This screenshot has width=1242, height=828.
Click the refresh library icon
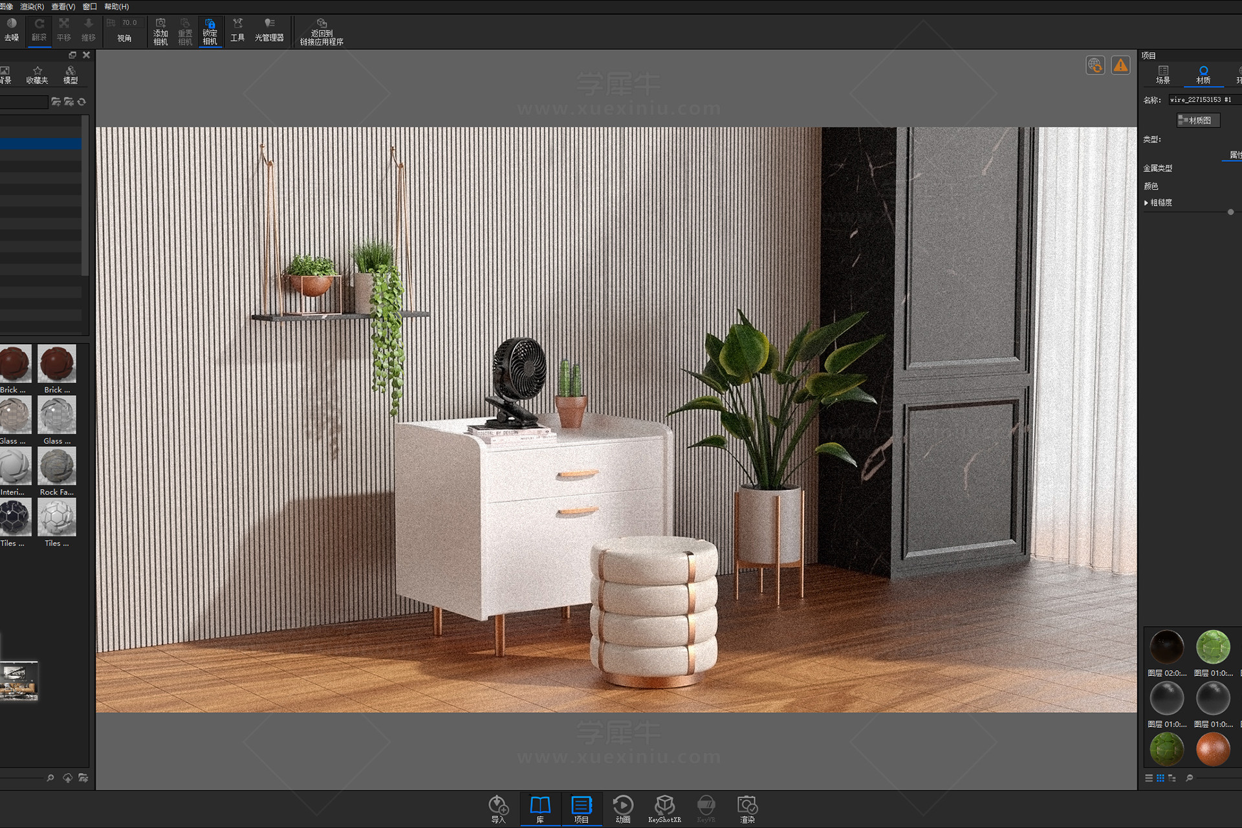82,102
